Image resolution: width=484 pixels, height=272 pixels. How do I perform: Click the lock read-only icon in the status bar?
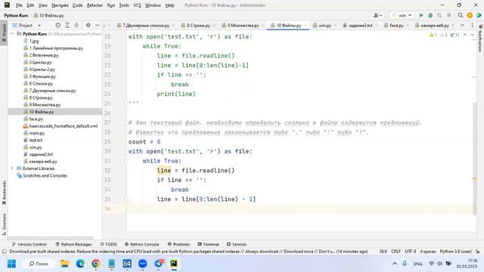478,252
